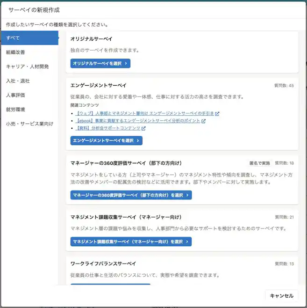Select 小売・サービス業向け in the sidebar
307x308 pixels.
pyautogui.click(x=29, y=124)
